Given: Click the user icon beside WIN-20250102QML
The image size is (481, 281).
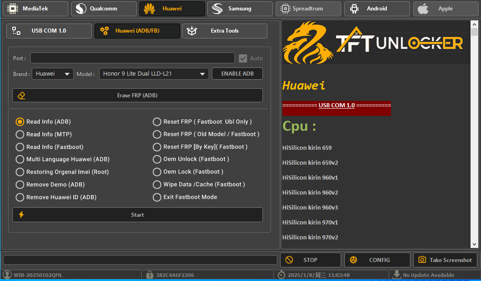Looking at the screenshot, I should pos(7,275).
